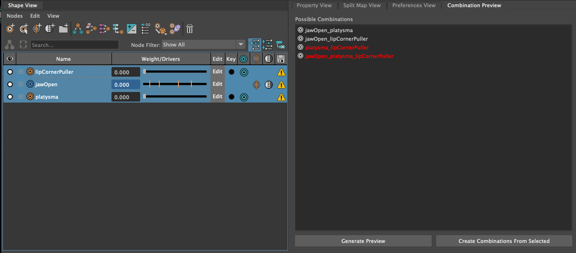
Task: Click symmetry icon in jawOpen row
Action: 256,84
